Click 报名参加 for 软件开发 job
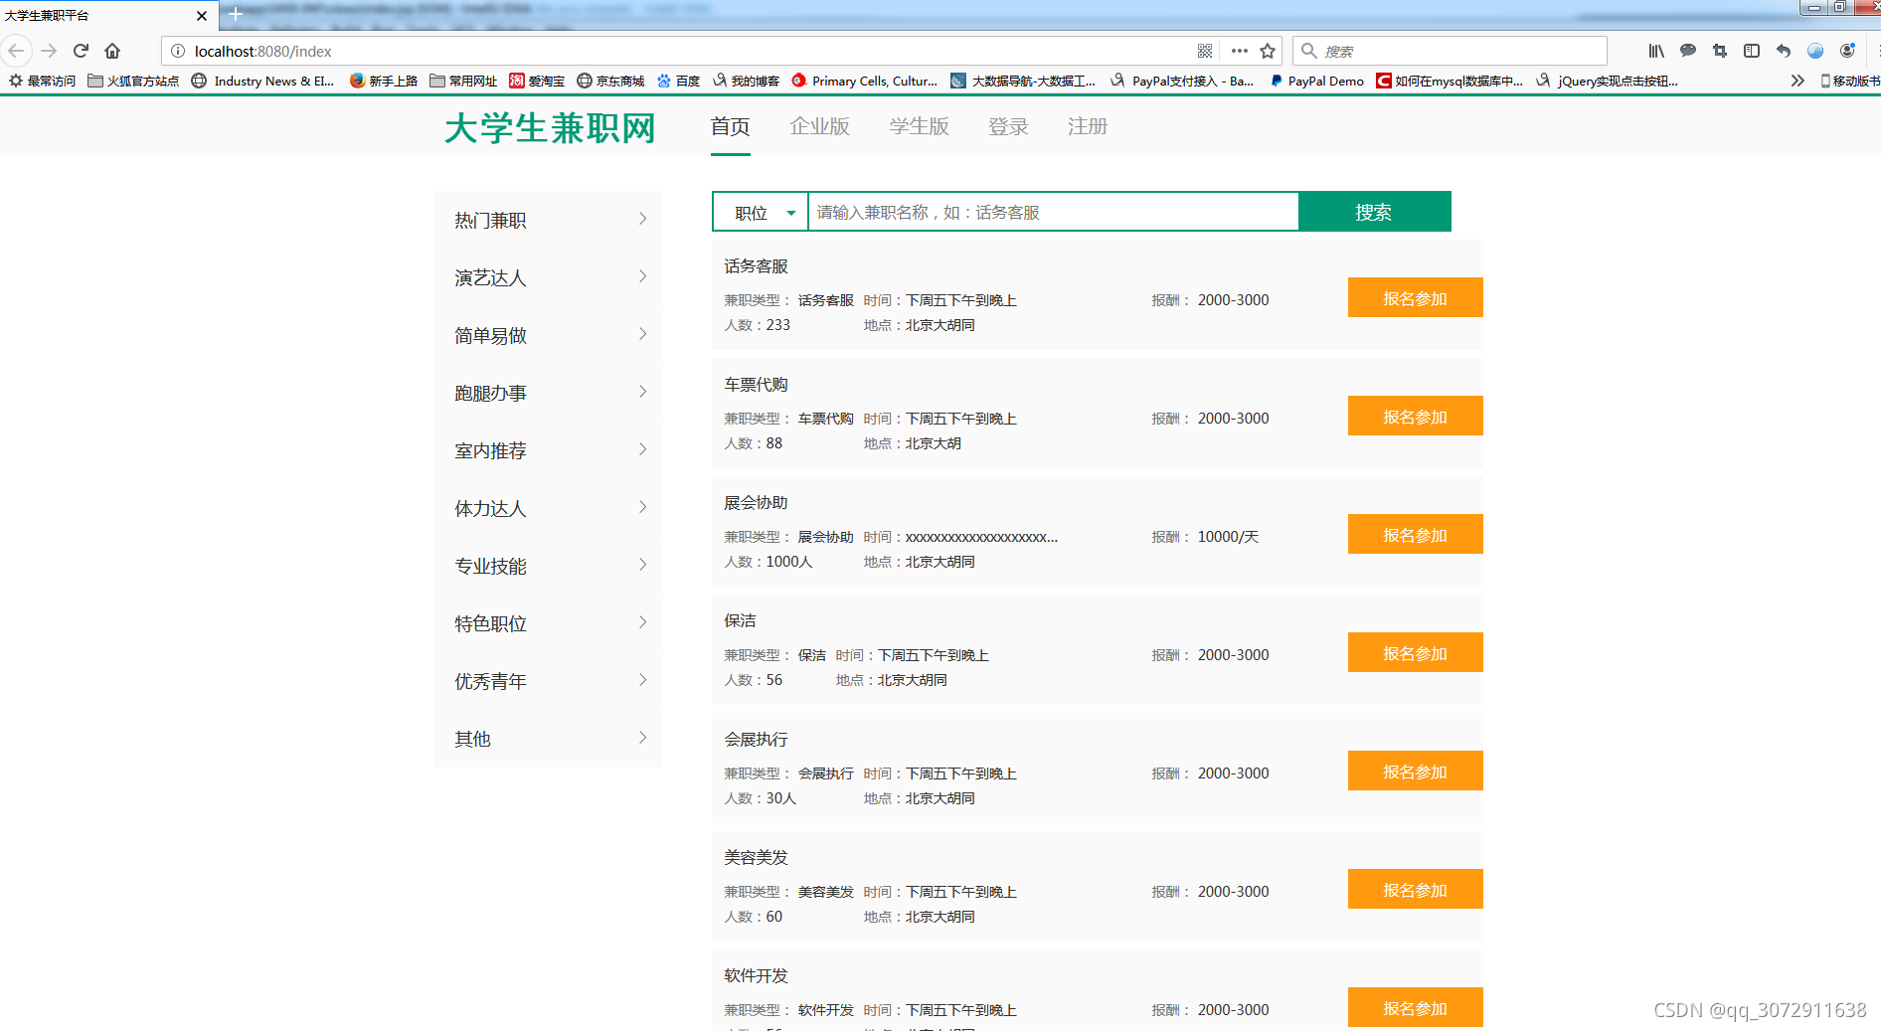 point(1415,1007)
